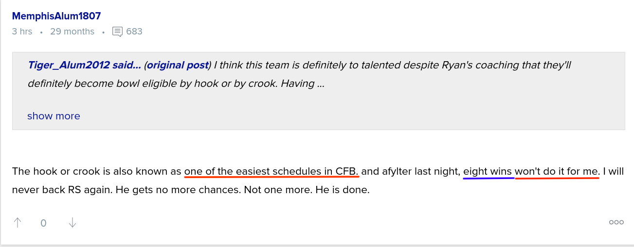The width and height of the screenshot is (634, 247).
Task: Click the vote score showing 0
Action: [43, 223]
